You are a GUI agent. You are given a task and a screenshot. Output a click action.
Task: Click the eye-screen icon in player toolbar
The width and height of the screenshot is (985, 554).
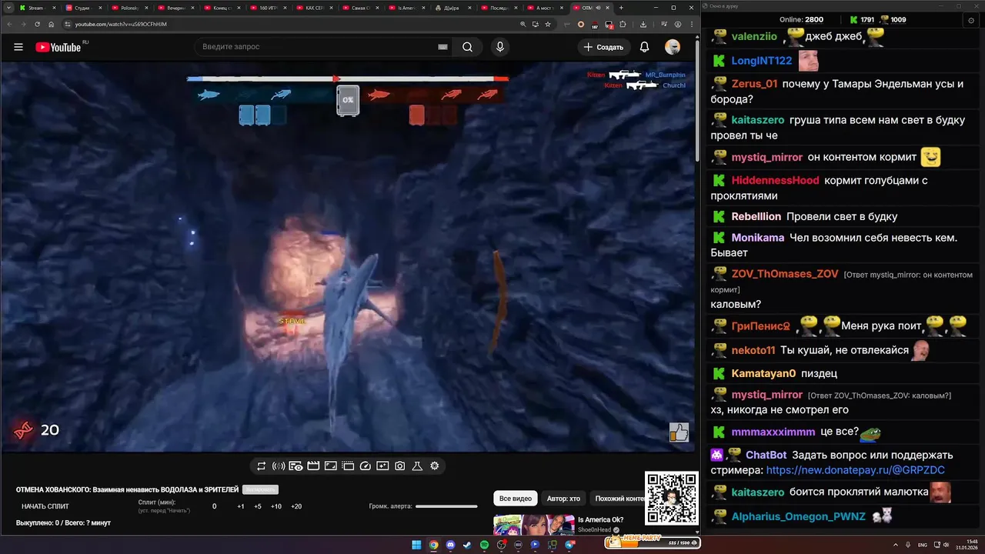coord(295,466)
